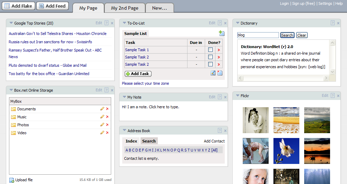This screenshot has height=184, width=347.
Task: Delete the Music folder with its red X
Action: pos(107,117)
